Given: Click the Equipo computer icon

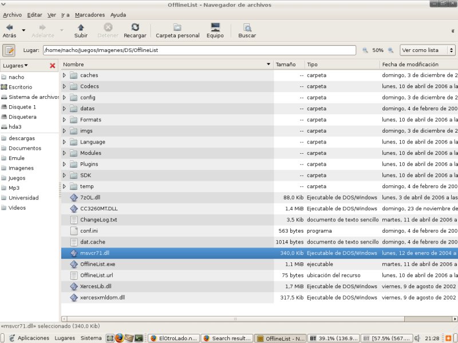Looking at the screenshot, I should 215,27.
